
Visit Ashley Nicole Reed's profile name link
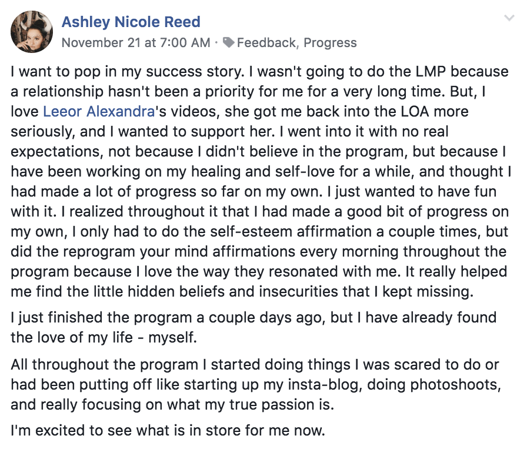click(131, 22)
